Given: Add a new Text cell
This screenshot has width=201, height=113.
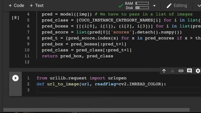Looking at the screenshot, I should [x=36, y=6].
